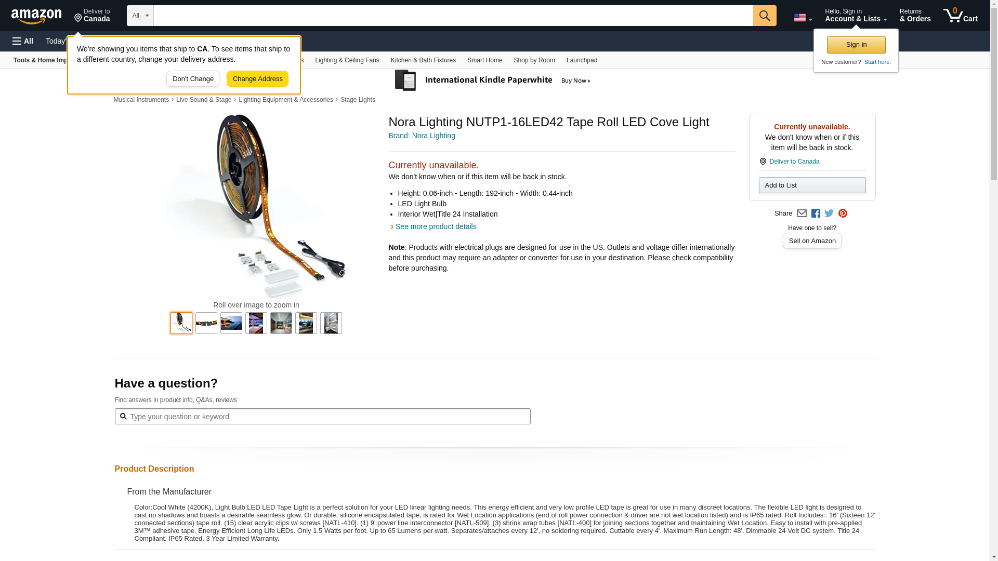Click Don't Change button
The height and width of the screenshot is (561, 998).
pyautogui.click(x=192, y=79)
